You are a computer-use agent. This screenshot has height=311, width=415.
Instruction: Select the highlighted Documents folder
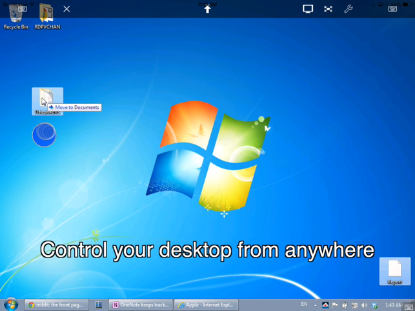coord(47,101)
